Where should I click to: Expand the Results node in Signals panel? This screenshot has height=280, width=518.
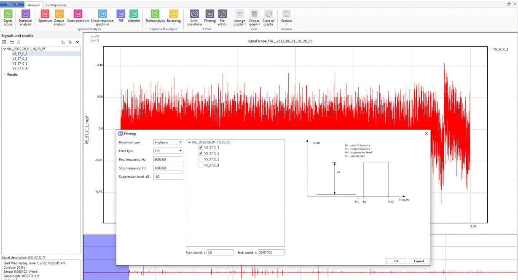pos(5,74)
